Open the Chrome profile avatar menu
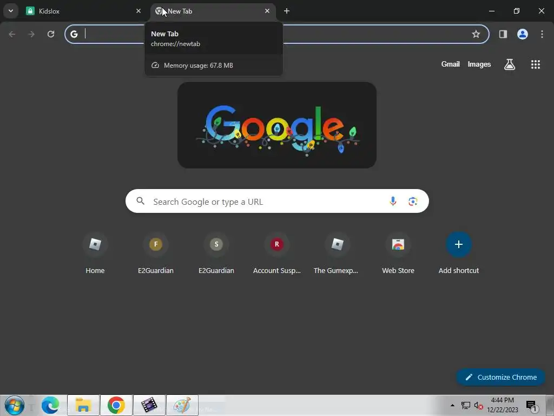554x416 pixels. pos(522,34)
